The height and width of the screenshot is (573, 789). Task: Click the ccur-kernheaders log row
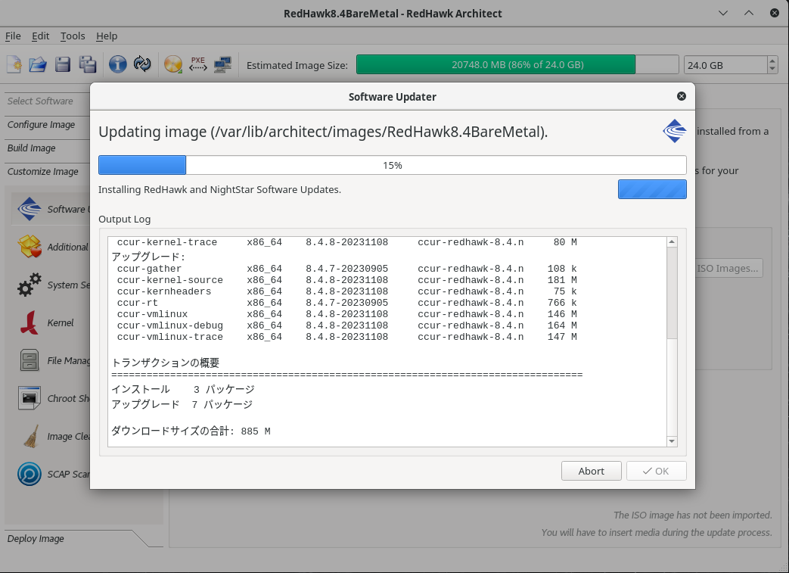click(x=346, y=291)
